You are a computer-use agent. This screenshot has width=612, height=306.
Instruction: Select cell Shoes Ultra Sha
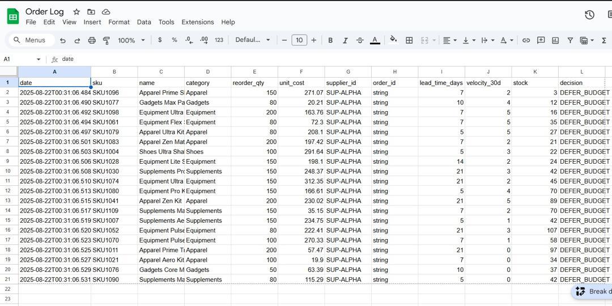click(161, 151)
